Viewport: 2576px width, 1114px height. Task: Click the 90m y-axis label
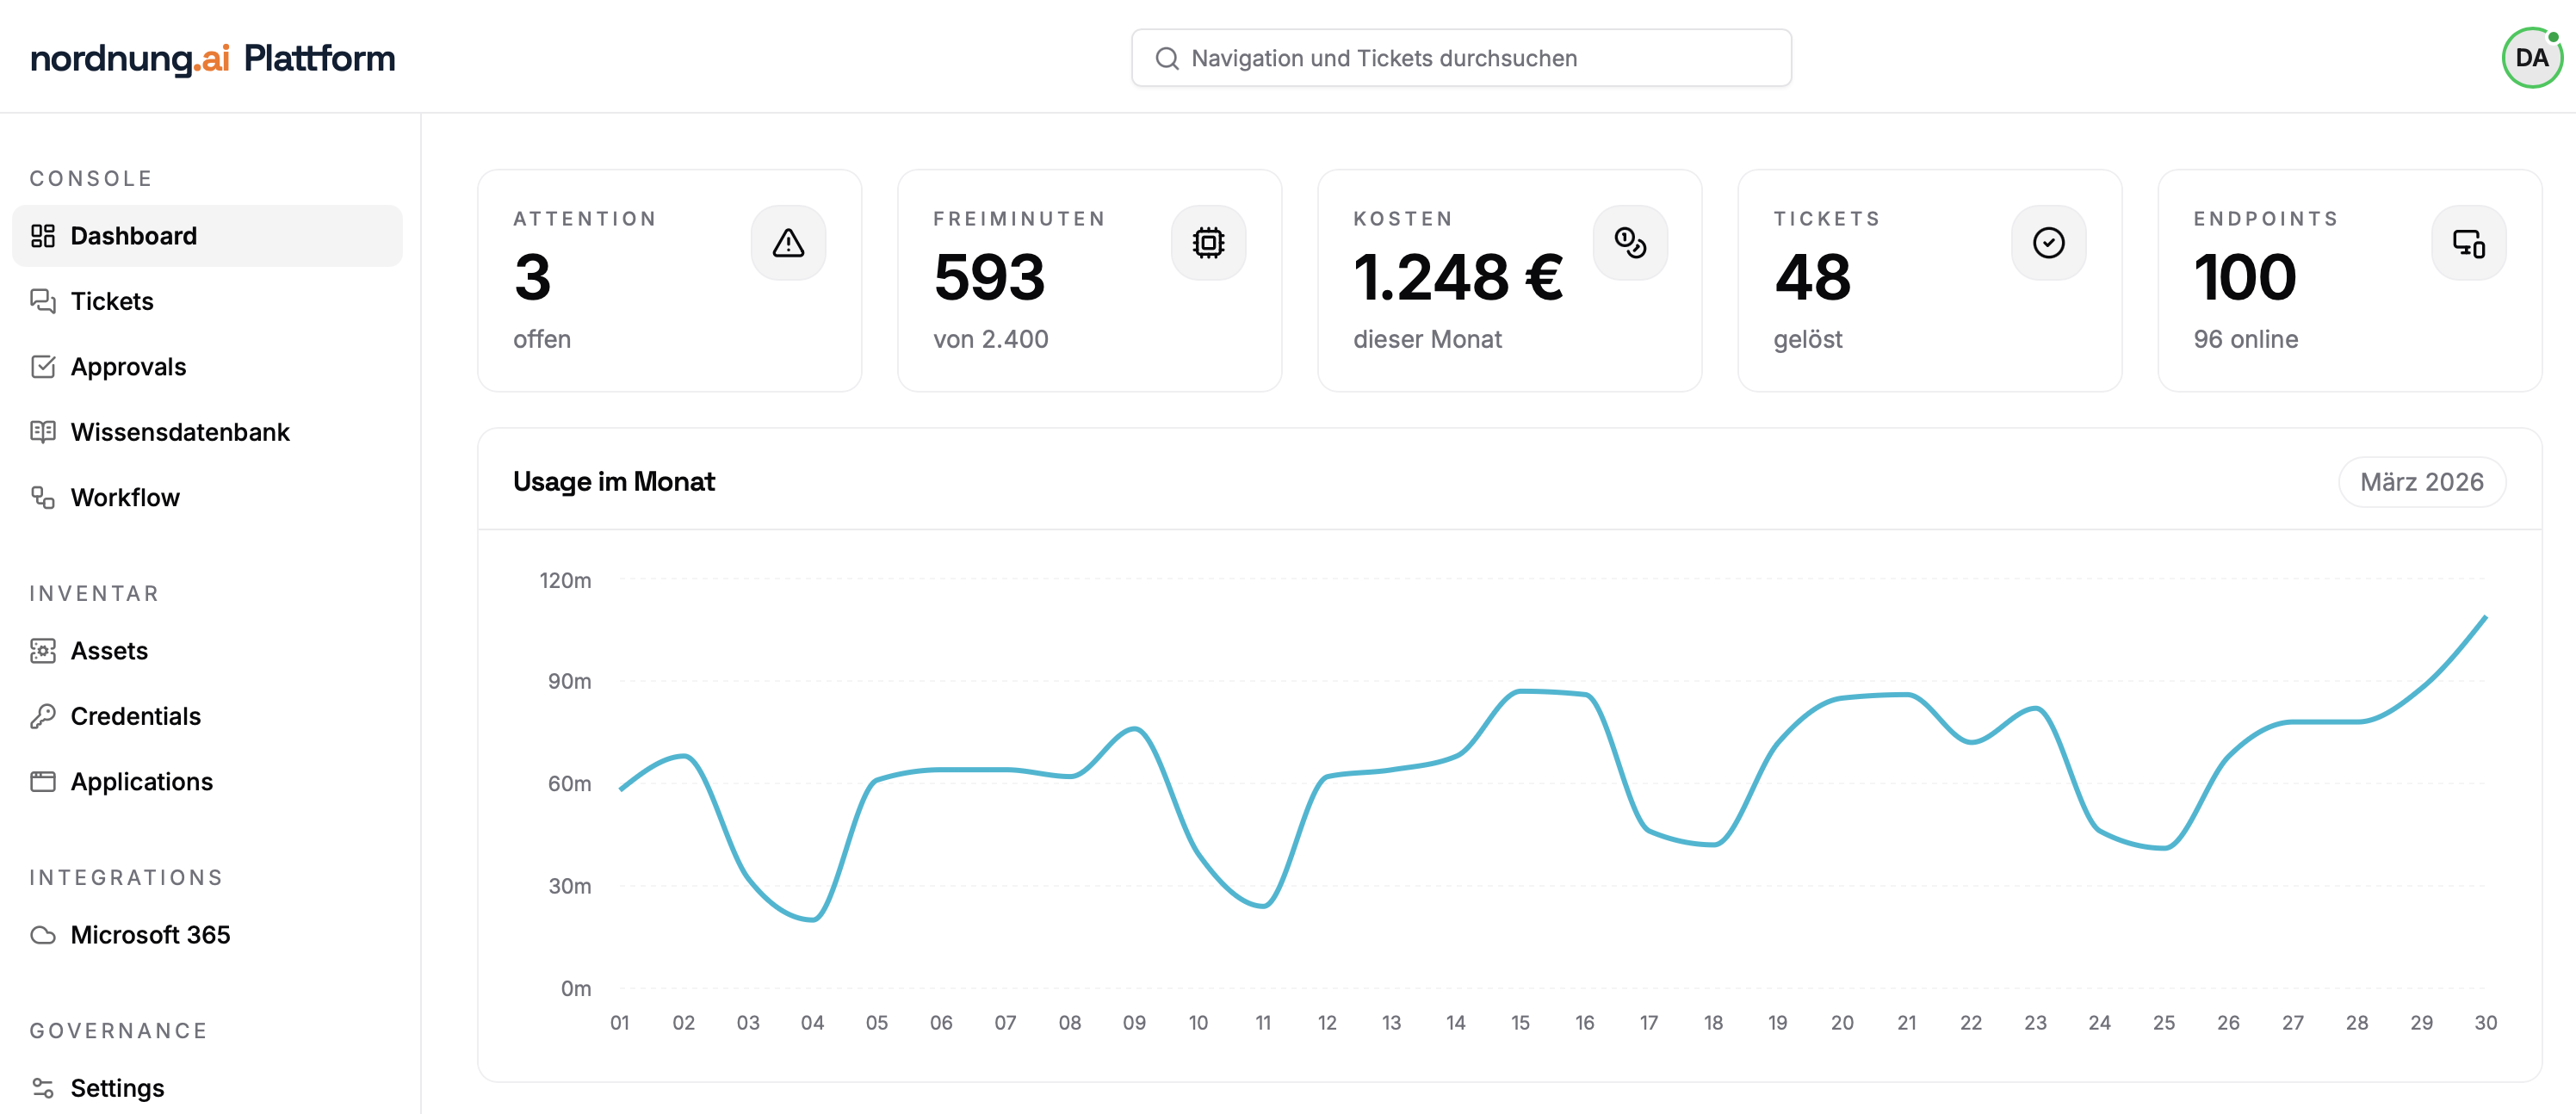coord(569,682)
